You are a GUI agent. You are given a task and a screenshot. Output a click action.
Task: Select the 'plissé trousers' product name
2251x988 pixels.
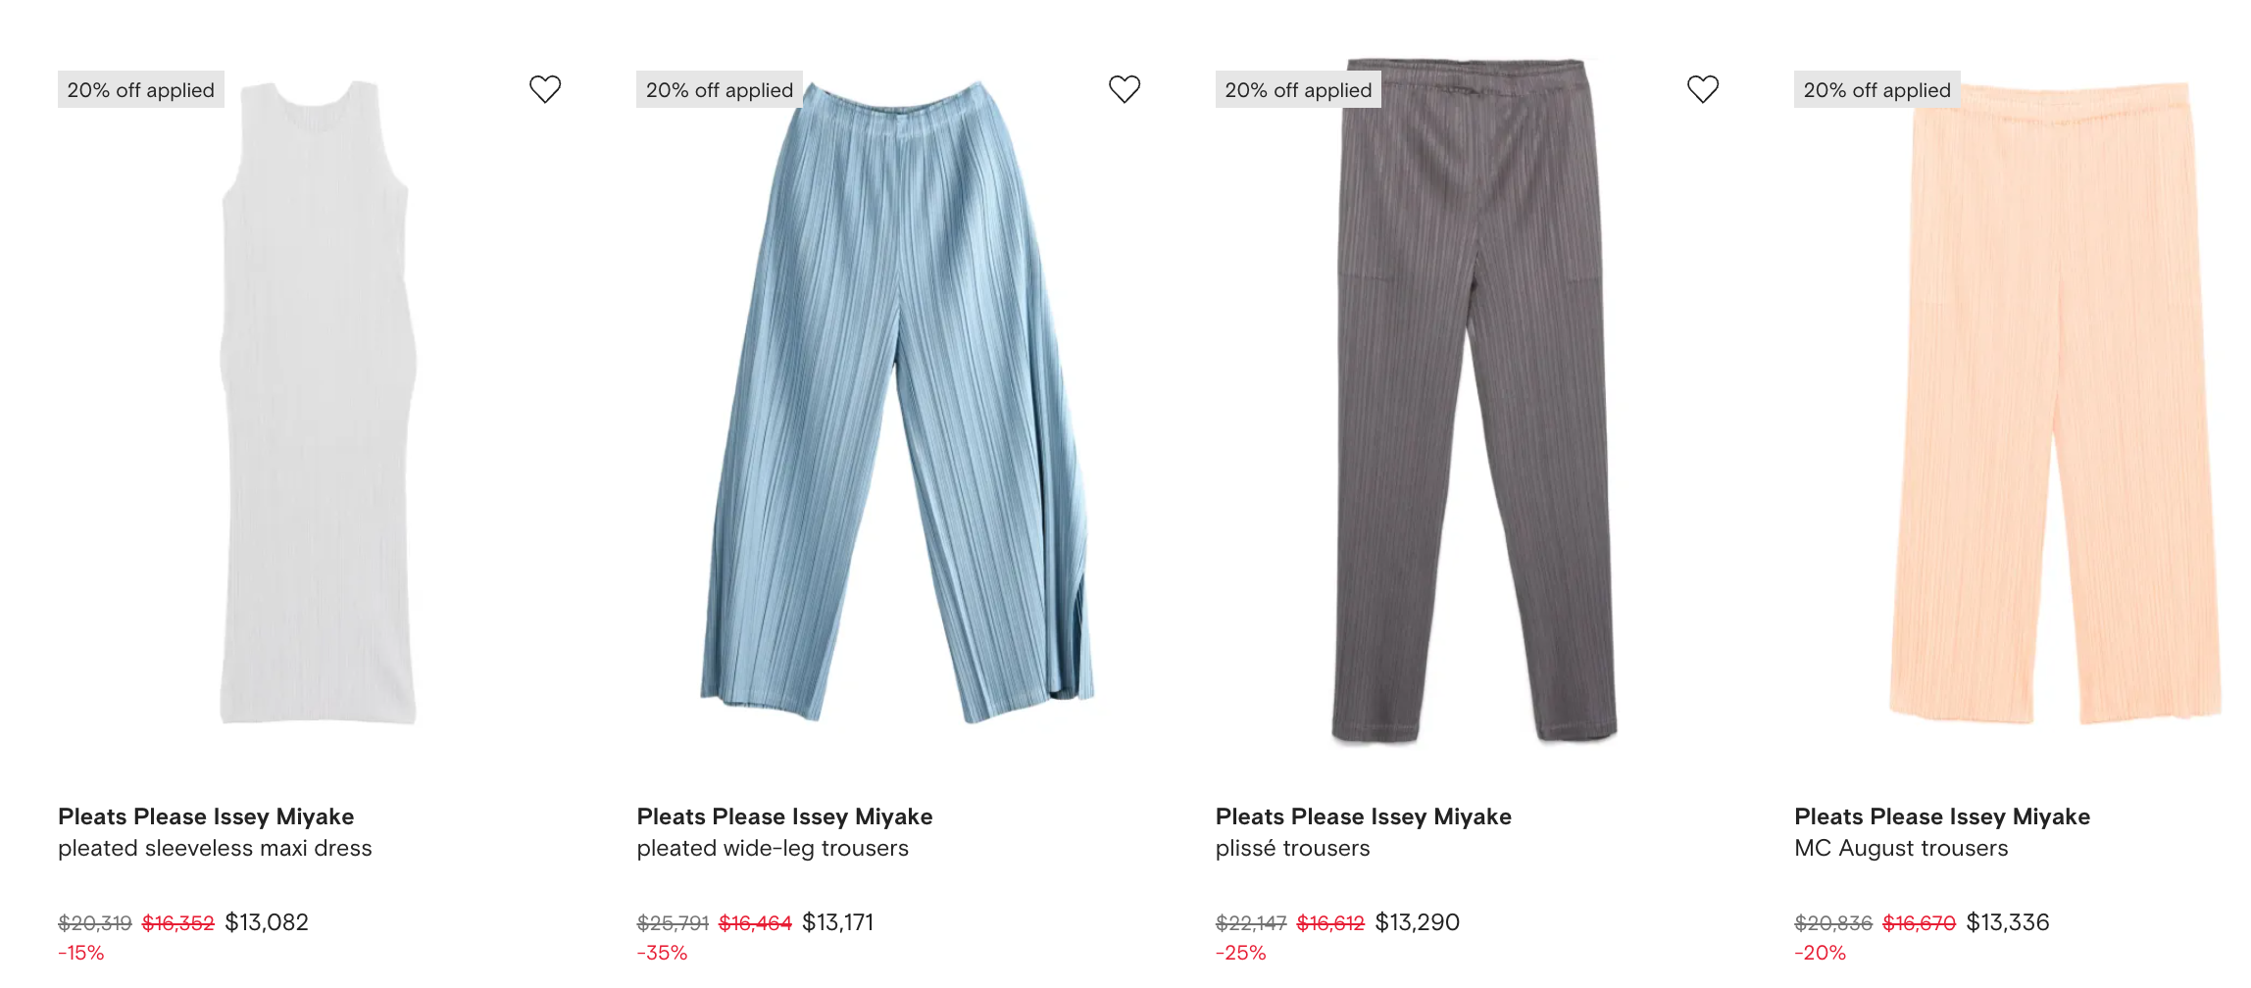1292,849
